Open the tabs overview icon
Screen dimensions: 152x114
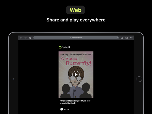pos(126,38)
